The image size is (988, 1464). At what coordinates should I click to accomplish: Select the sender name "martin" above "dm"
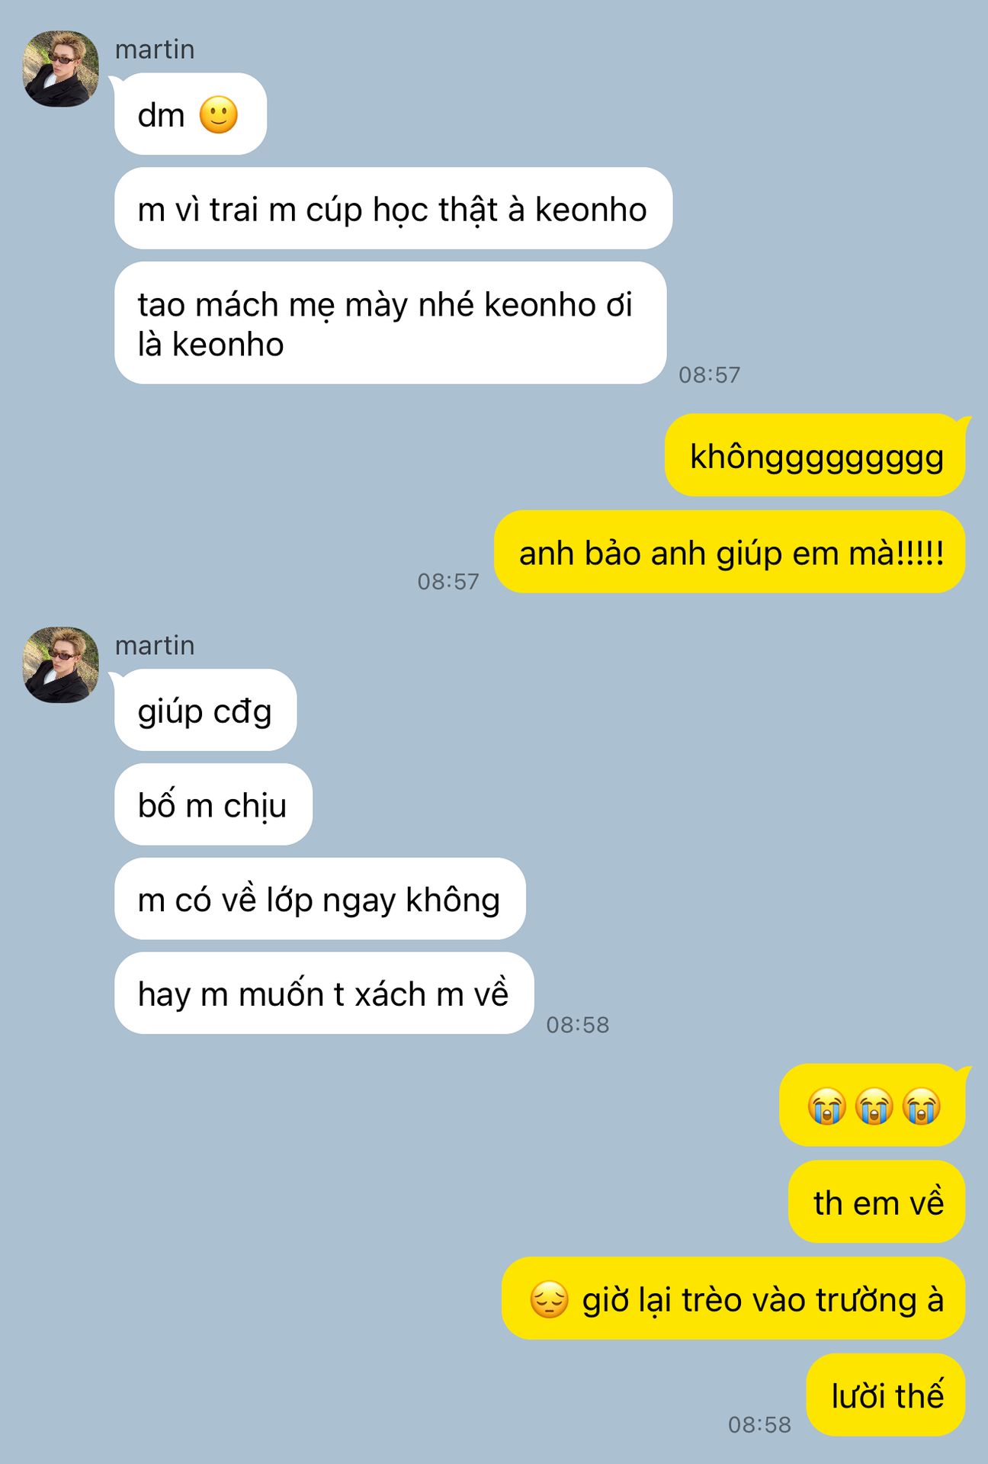pos(155,50)
